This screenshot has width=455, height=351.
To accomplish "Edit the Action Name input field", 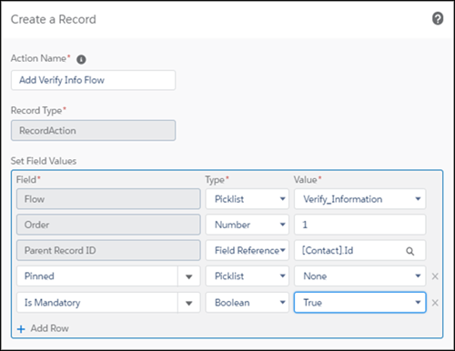I will tap(93, 80).
